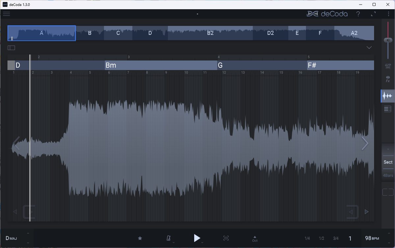Set playback speed to 1
Image resolution: width=395 pixels, height=248 pixels.
[350, 238]
